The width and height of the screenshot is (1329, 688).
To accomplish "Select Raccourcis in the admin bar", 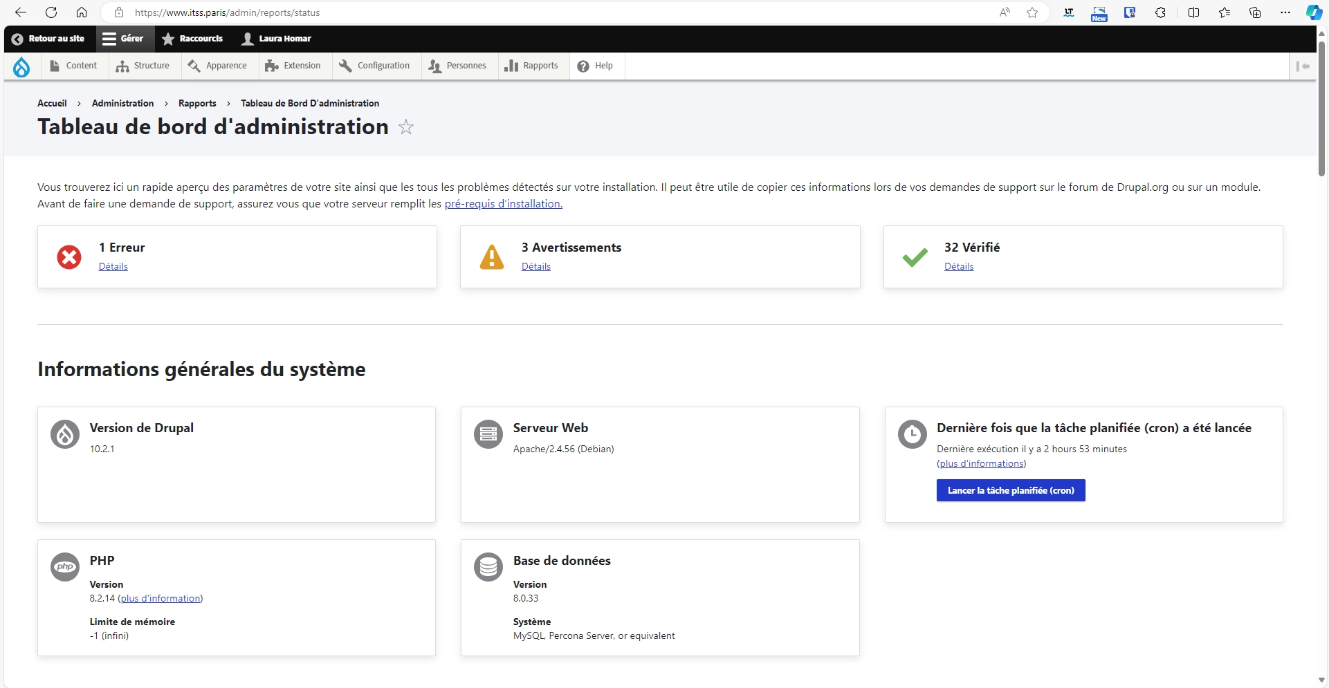I will coord(193,39).
